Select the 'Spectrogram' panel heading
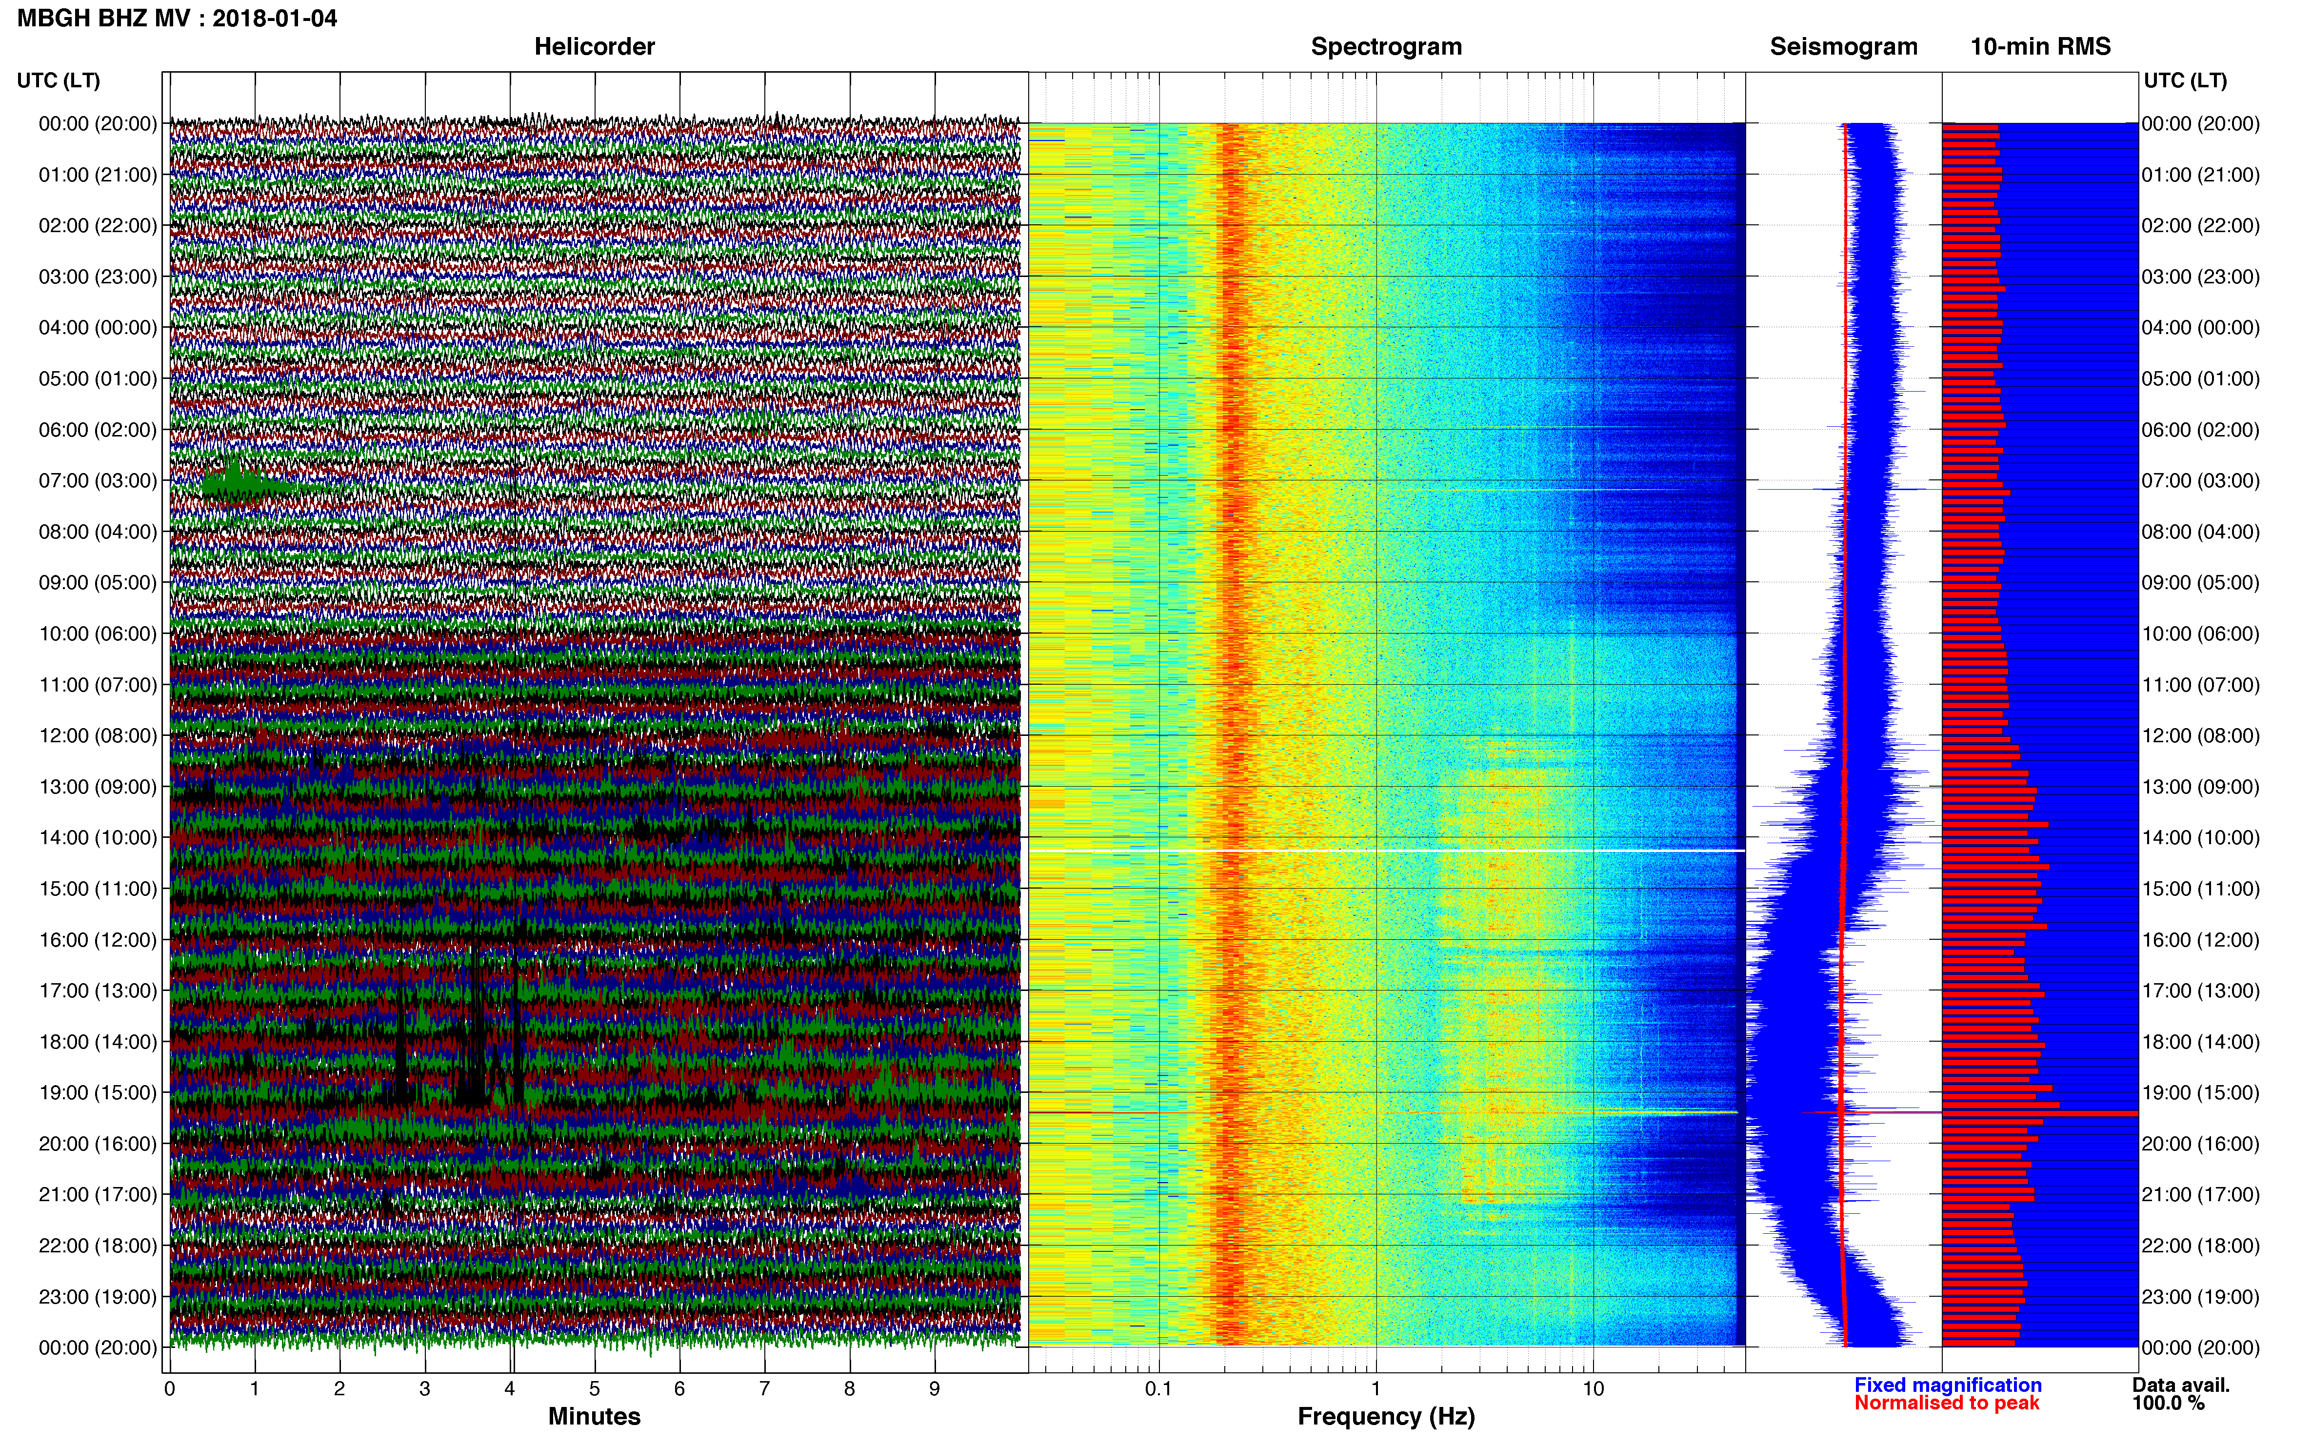The height and width of the screenshot is (1445, 2312). pyautogui.click(x=1386, y=47)
